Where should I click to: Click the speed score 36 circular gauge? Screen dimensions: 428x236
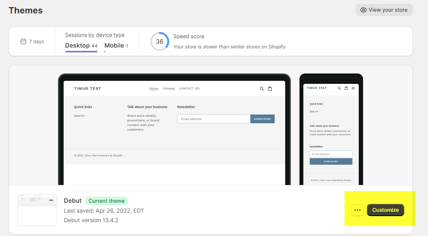pyautogui.click(x=160, y=41)
